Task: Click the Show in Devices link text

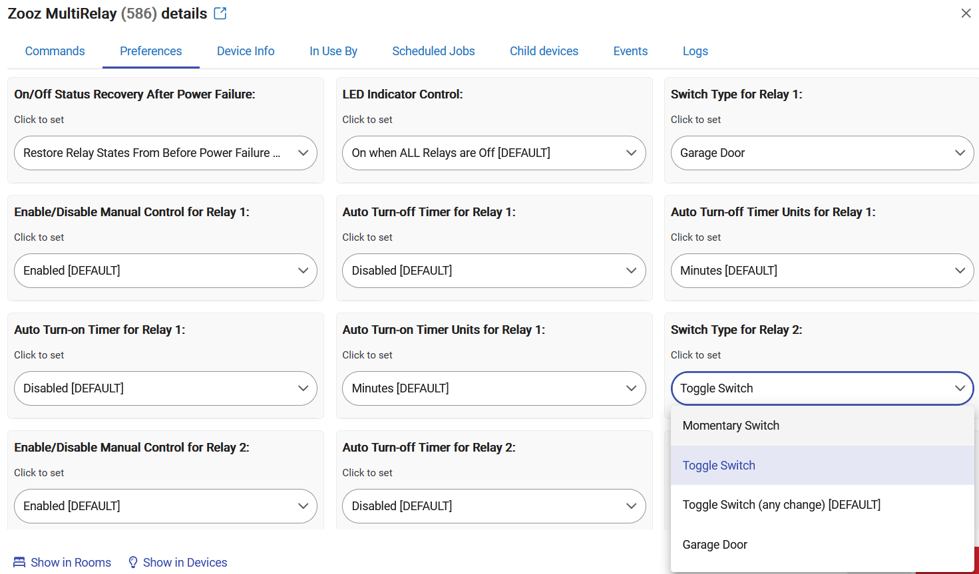Action: (x=185, y=563)
